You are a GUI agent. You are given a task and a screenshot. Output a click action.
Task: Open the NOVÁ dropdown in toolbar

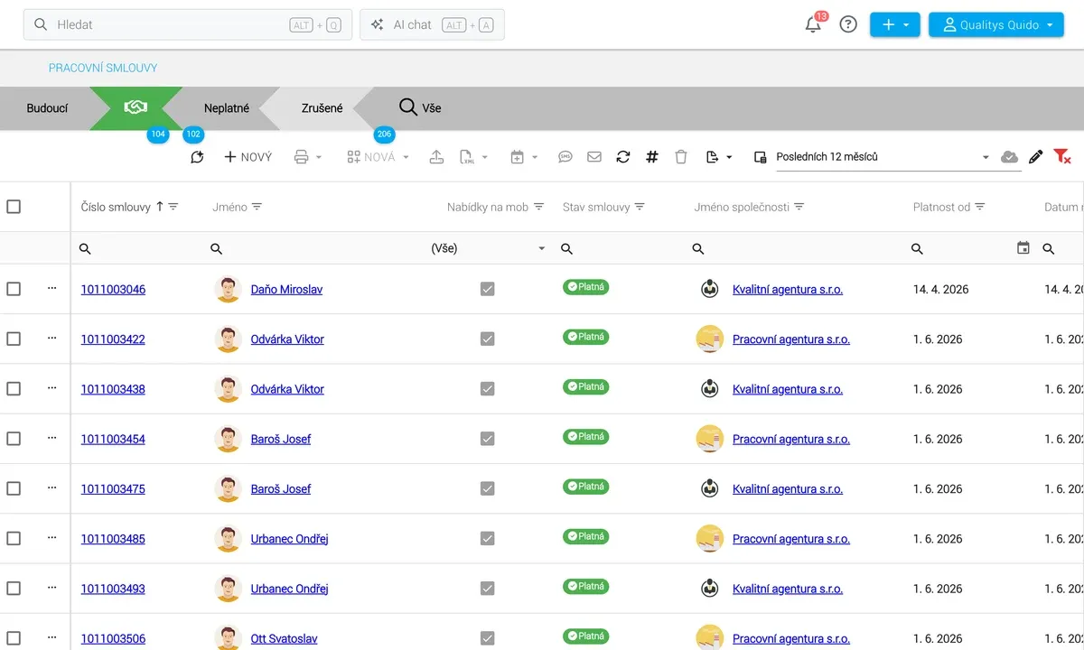(378, 157)
